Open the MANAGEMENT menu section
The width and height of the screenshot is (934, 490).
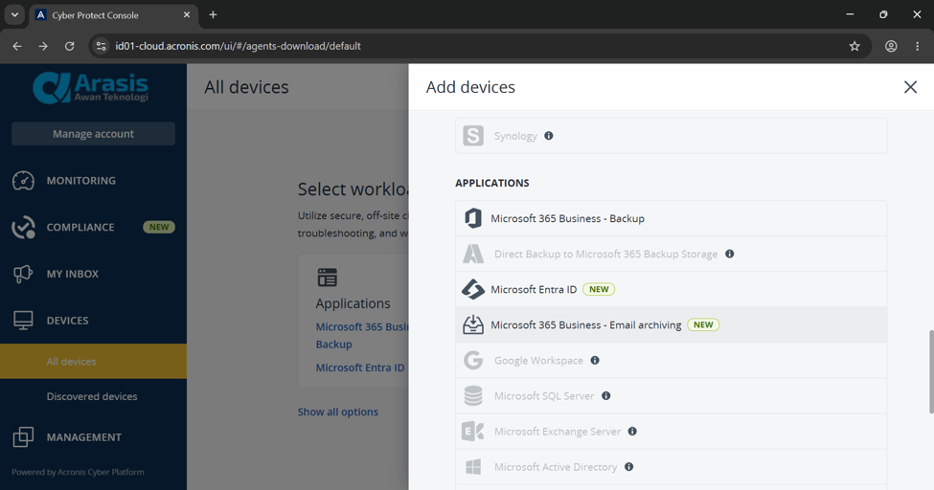point(94,437)
